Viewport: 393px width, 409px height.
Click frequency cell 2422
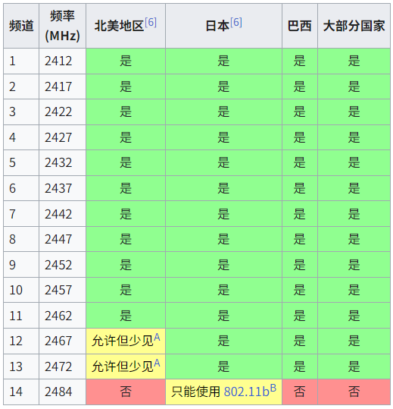tap(62, 112)
